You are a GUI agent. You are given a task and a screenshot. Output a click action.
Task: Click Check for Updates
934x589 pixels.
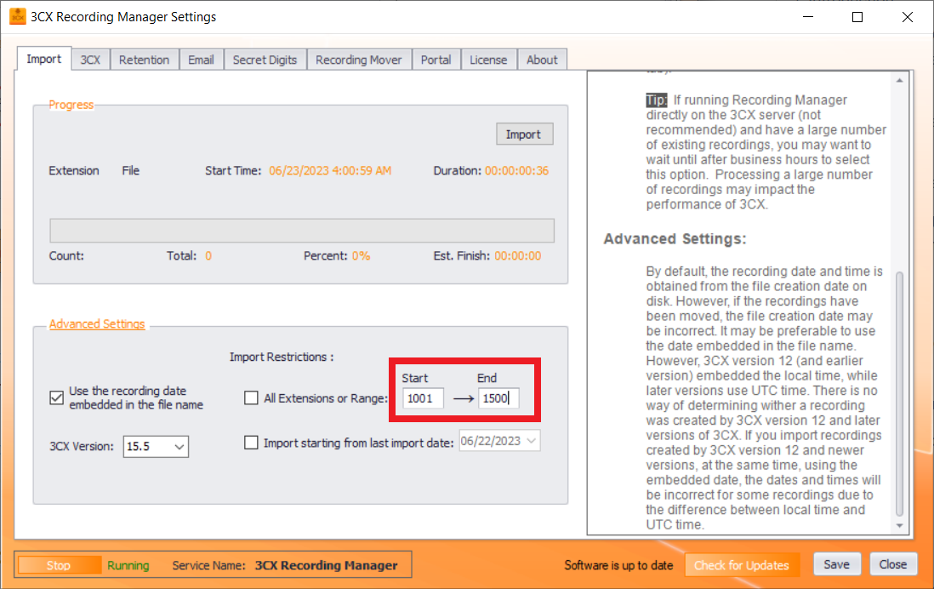[x=742, y=564]
